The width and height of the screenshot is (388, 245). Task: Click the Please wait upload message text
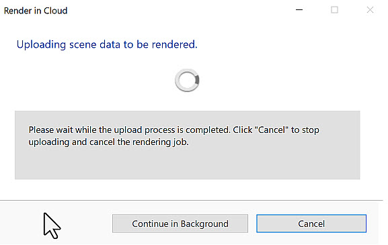coord(173,136)
